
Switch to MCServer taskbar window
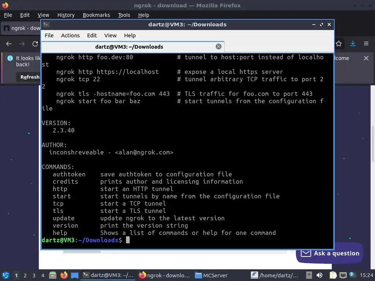point(211,275)
